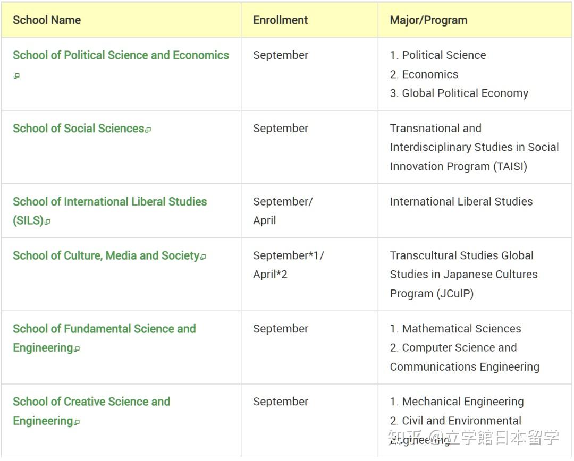Click the TAISI program description text
Viewport: 574px width, 461px height.
point(474,147)
